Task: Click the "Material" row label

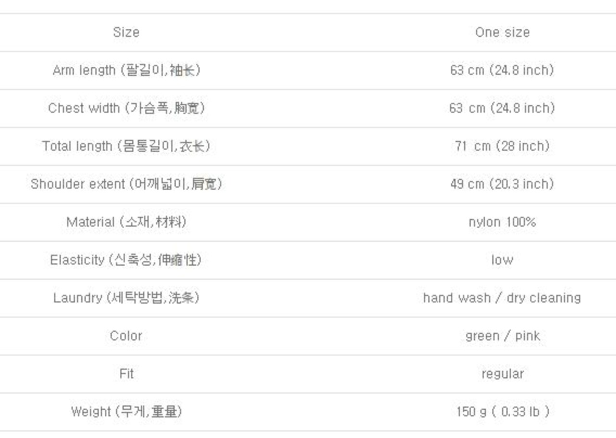Action: point(126,222)
